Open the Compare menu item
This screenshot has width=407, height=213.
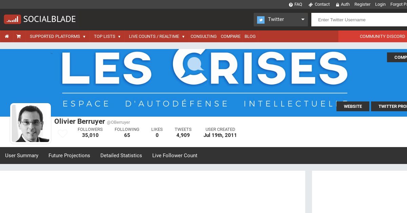coord(231,37)
